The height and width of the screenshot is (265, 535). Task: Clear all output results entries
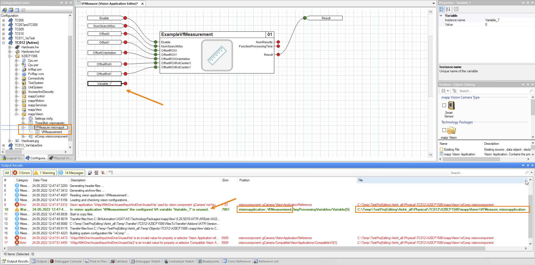tap(96, 173)
